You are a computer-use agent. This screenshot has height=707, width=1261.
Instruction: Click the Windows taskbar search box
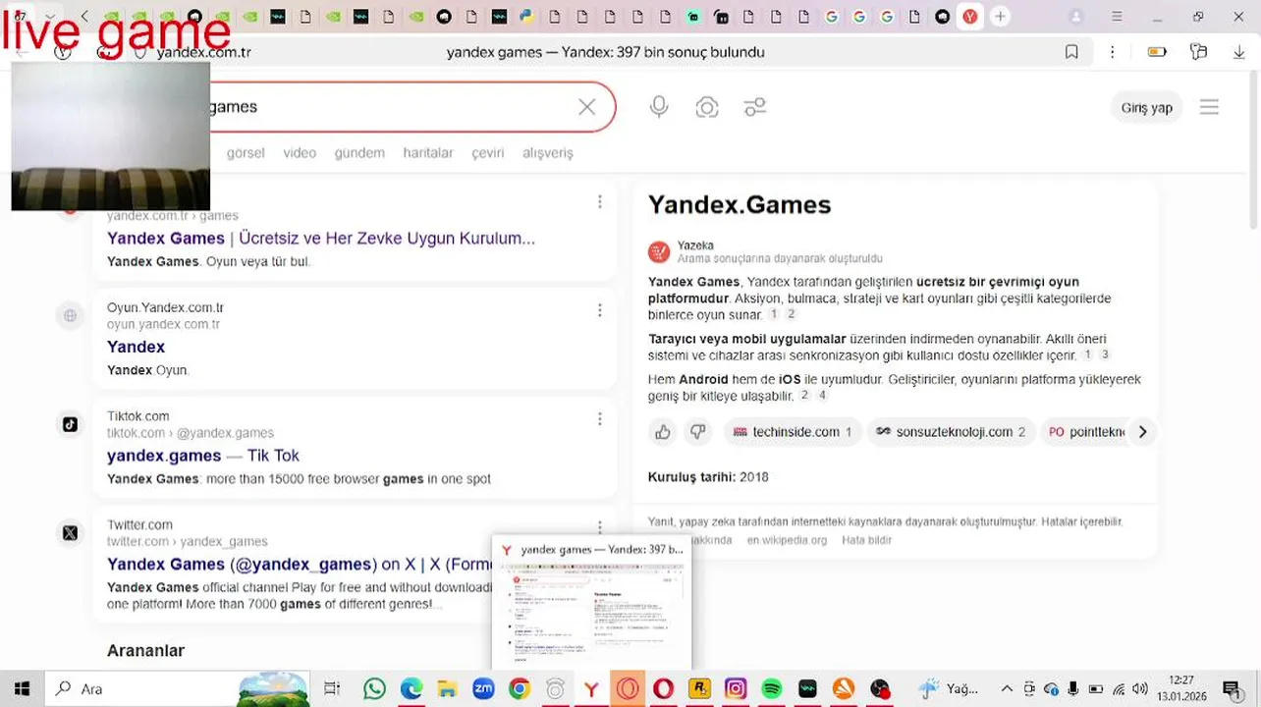177,689
